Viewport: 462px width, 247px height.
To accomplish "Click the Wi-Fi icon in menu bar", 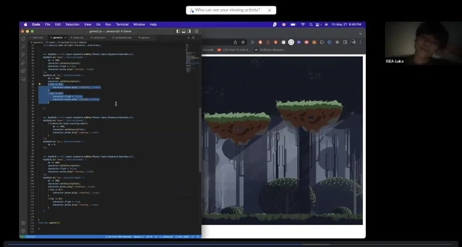I will click(x=303, y=25).
